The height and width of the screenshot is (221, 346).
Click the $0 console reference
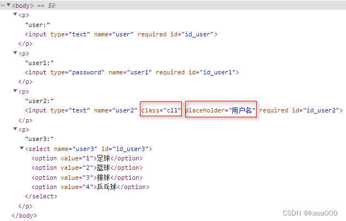pyautogui.click(x=52, y=6)
